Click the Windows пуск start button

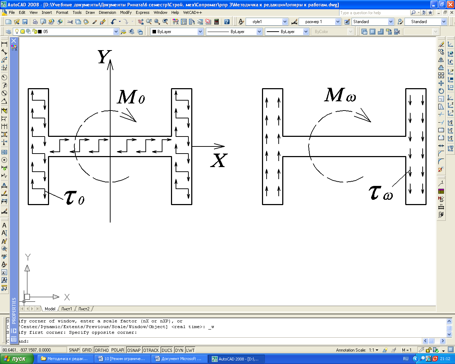point(17,359)
